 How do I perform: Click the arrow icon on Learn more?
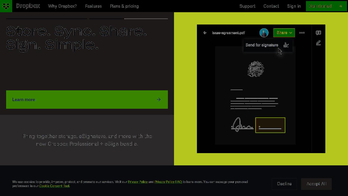click(159, 100)
